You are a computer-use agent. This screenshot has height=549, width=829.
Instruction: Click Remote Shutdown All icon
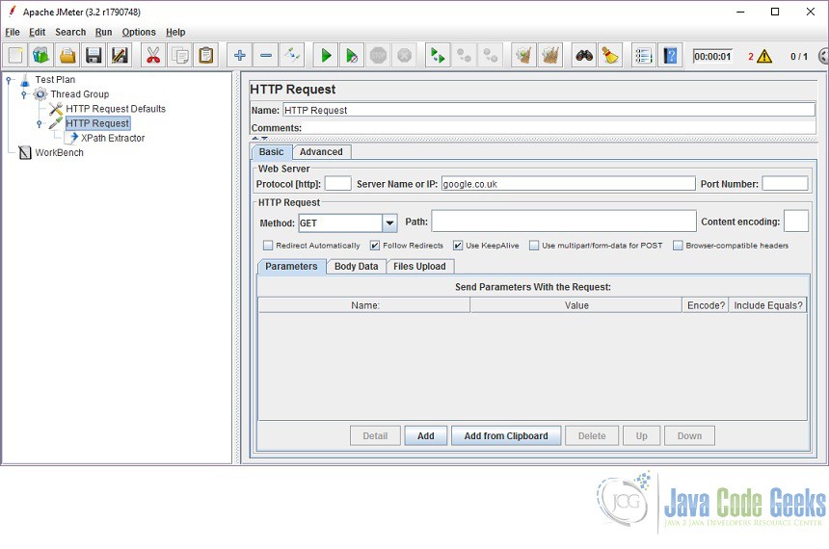(491, 55)
